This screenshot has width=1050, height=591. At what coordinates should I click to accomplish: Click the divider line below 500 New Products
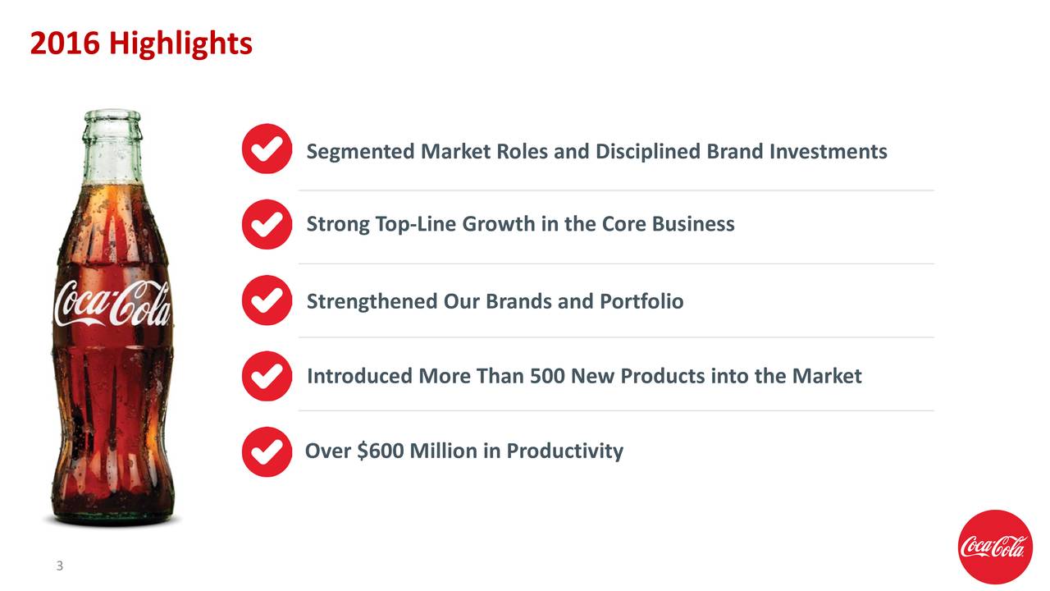(x=616, y=410)
